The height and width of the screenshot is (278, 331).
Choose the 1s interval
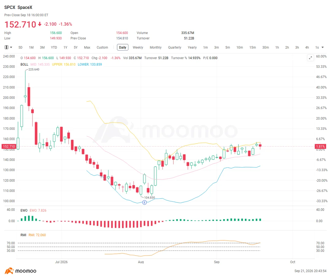tap(317, 47)
